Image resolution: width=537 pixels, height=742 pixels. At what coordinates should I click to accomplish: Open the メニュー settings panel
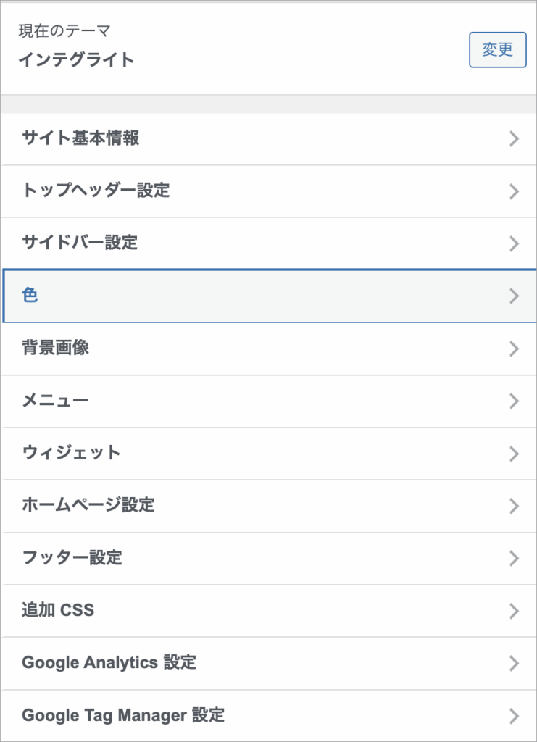[55, 400]
